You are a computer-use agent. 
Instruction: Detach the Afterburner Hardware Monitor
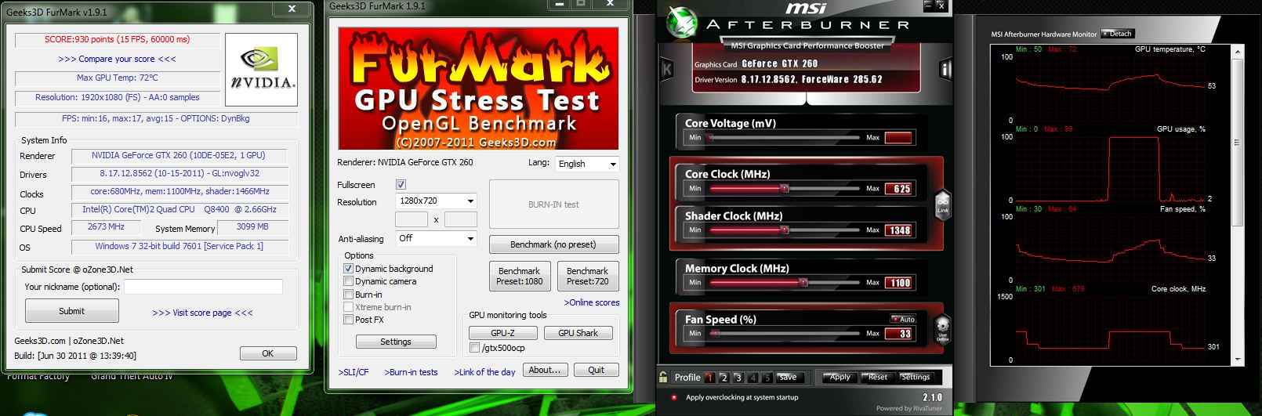point(1118,34)
